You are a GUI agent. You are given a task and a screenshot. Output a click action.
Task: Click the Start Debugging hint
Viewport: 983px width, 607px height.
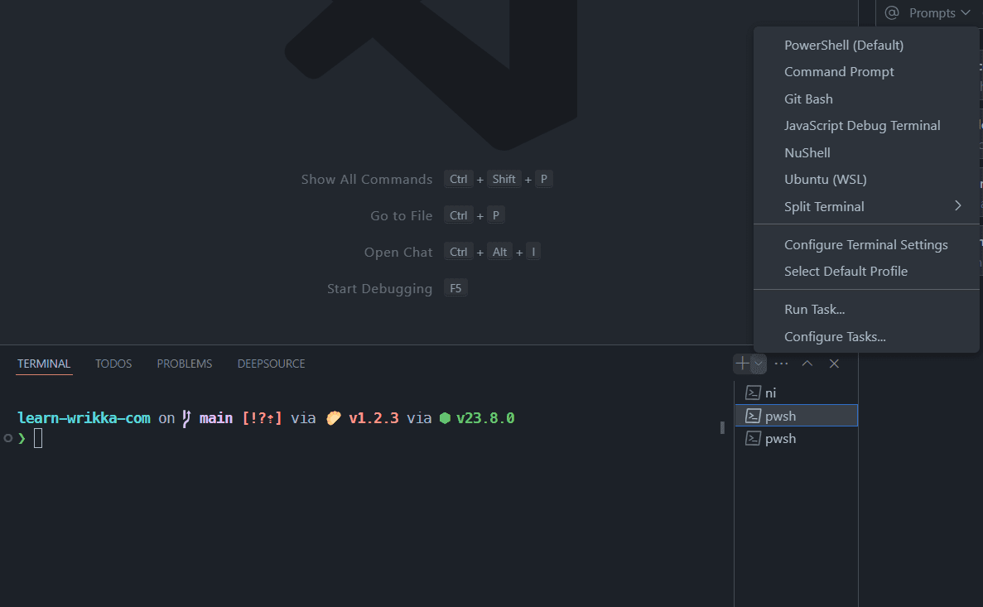[x=379, y=288]
